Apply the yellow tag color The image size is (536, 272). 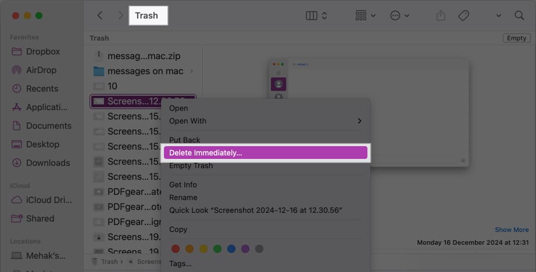point(203,249)
